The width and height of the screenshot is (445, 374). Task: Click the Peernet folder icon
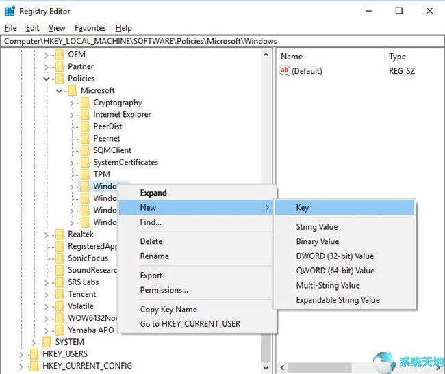85,139
